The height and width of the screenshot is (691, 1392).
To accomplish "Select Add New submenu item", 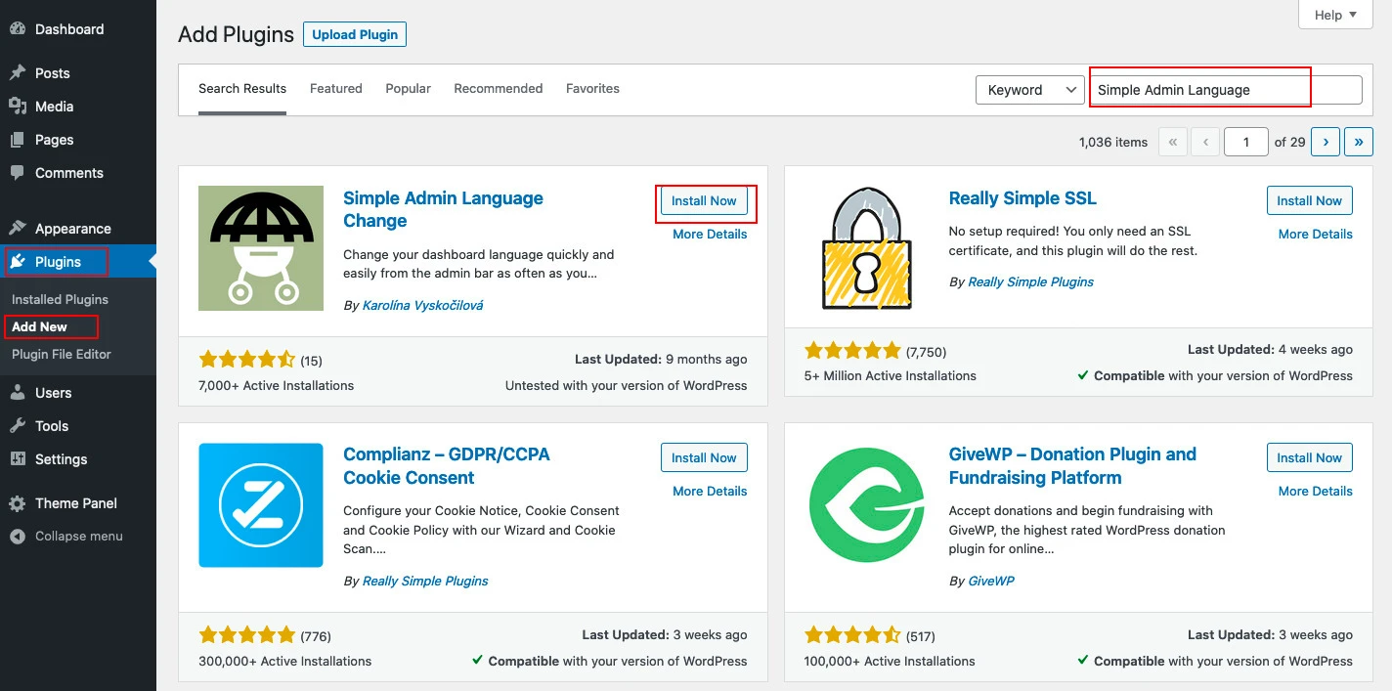I will click(x=40, y=326).
